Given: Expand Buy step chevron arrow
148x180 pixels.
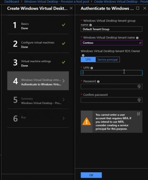Looking at the screenshot, I should [63, 118].
